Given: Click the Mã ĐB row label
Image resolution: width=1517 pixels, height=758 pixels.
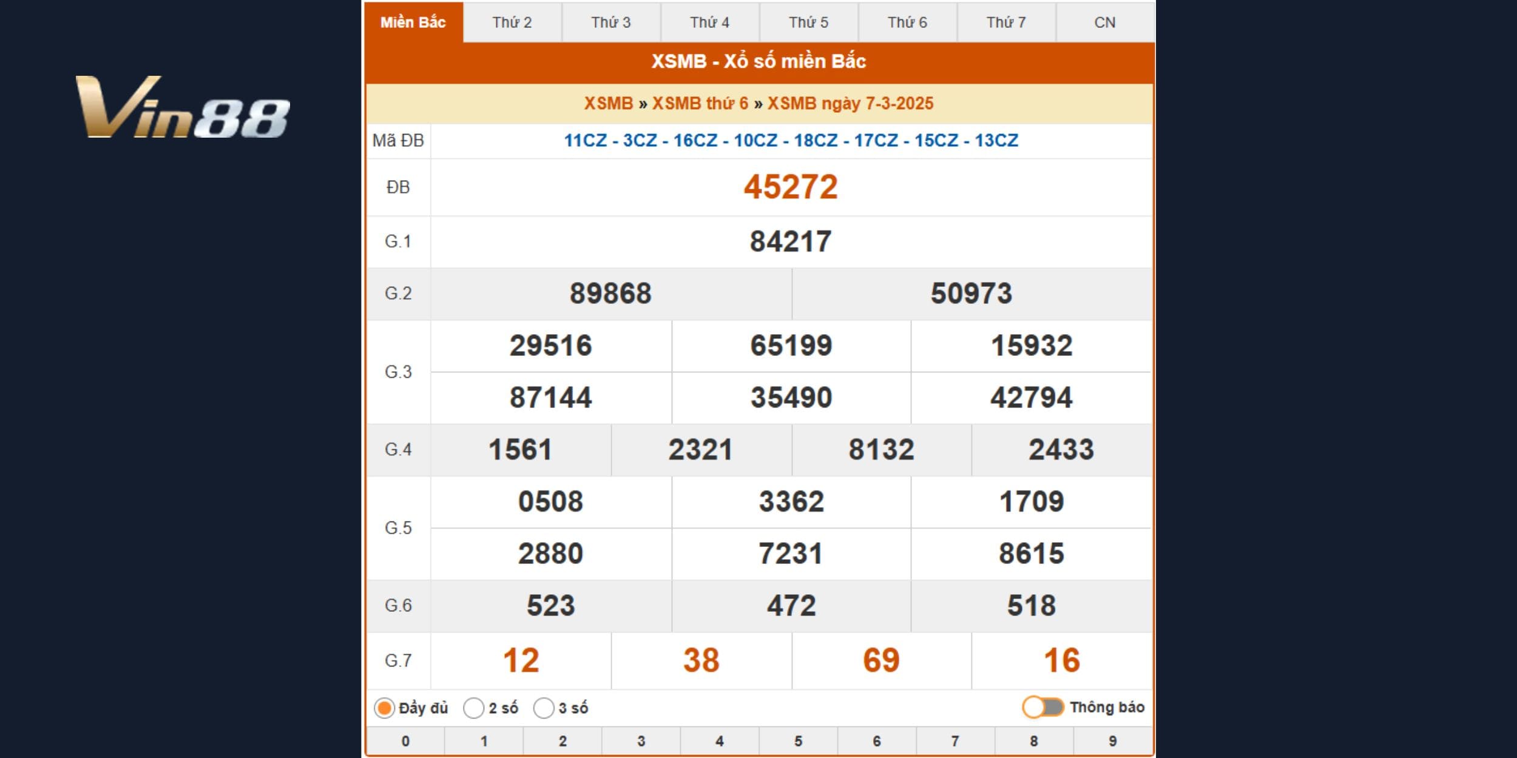Looking at the screenshot, I should (398, 141).
